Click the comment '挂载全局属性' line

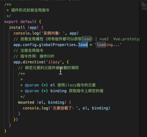(x=76, y=39)
